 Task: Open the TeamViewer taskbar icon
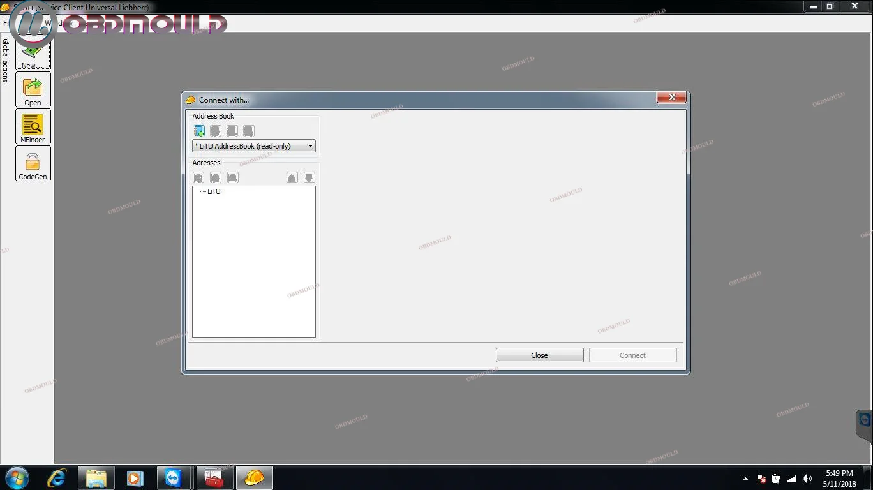point(174,478)
